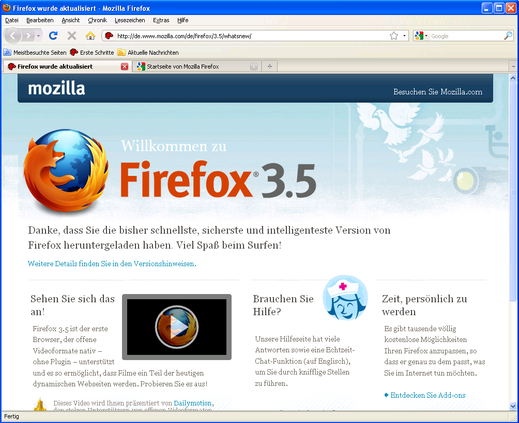Click the Fertig status bar text
519x423 pixels.
[11, 416]
